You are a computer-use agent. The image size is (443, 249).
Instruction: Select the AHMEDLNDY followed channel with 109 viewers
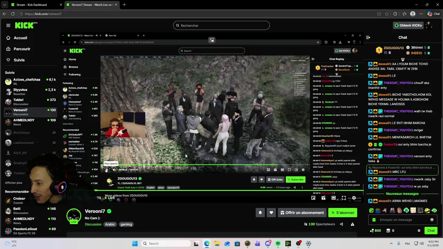30,122
